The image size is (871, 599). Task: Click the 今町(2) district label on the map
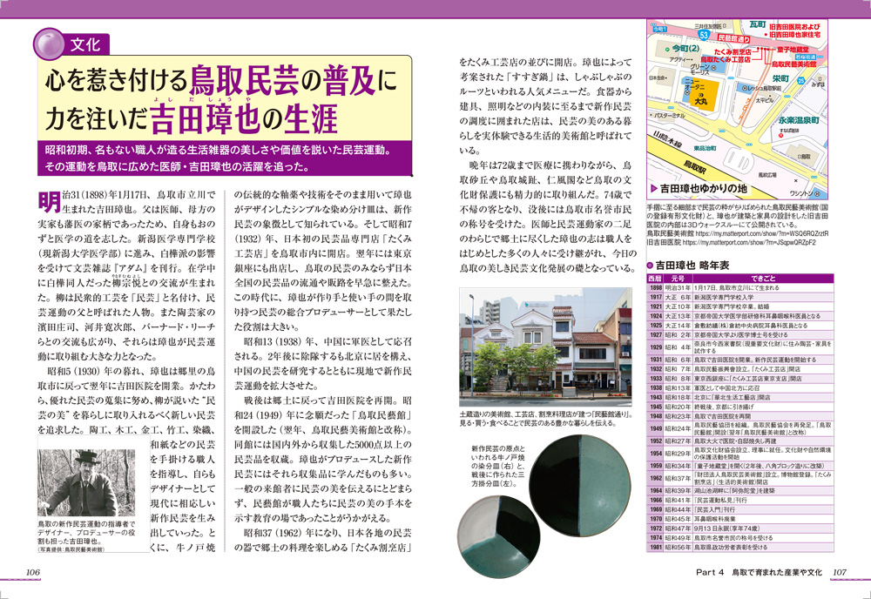pyautogui.click(x=685, y=48)
